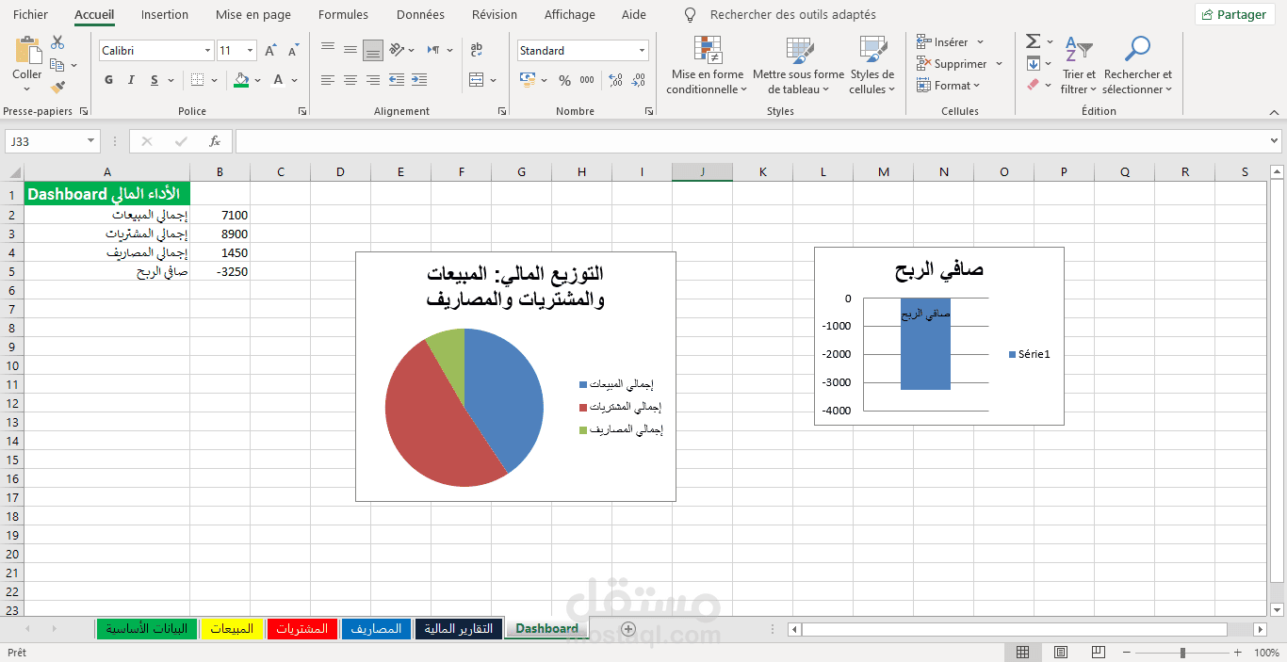The width and height of the screenshot is (1287, 662).
Task: Apply percent style with % icon
Action: 564,80
